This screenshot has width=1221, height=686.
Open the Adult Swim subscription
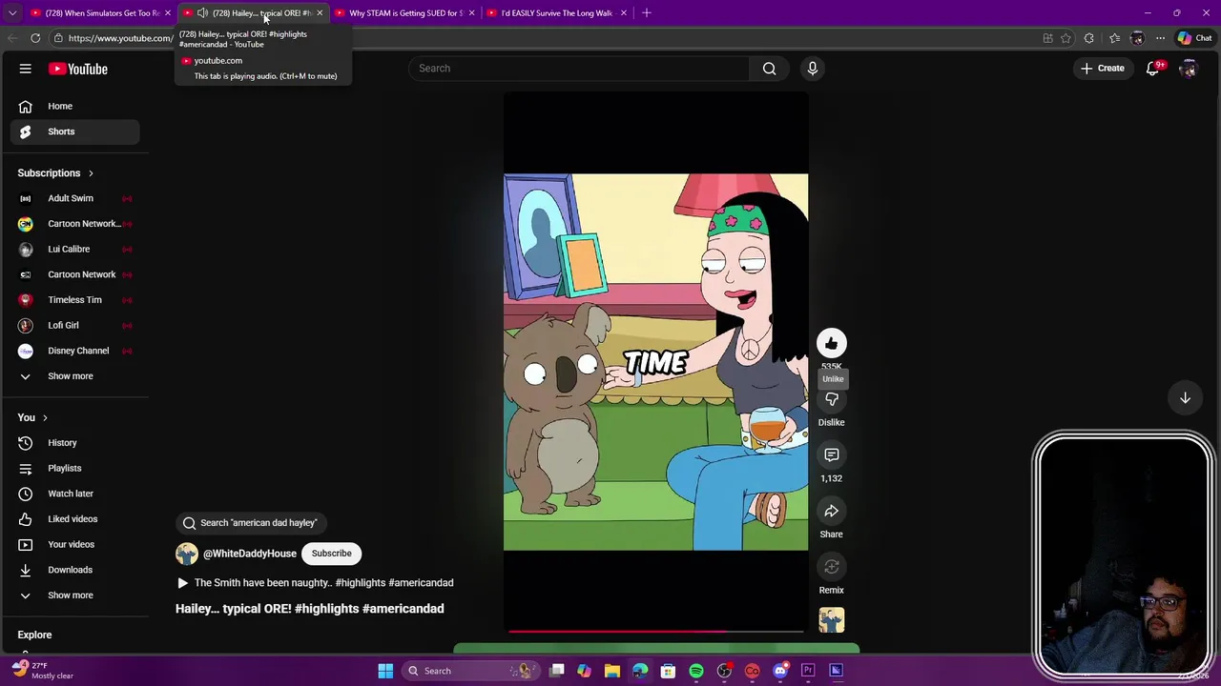pyautogui.click(x=74, y=198)
